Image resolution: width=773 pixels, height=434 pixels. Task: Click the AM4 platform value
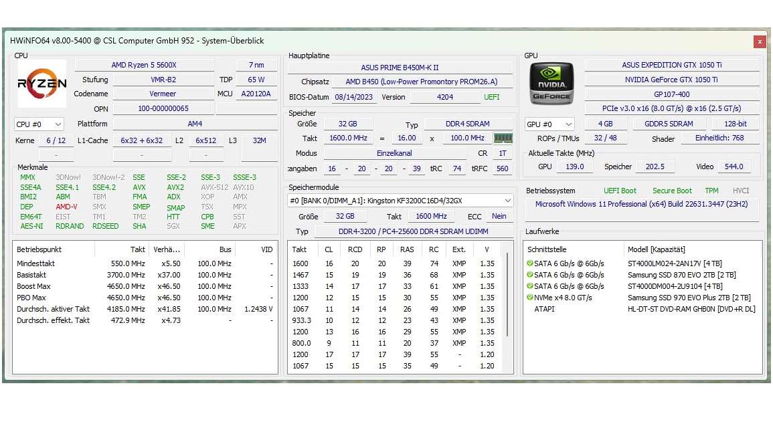pyautogui.click(x=195, y=124)
